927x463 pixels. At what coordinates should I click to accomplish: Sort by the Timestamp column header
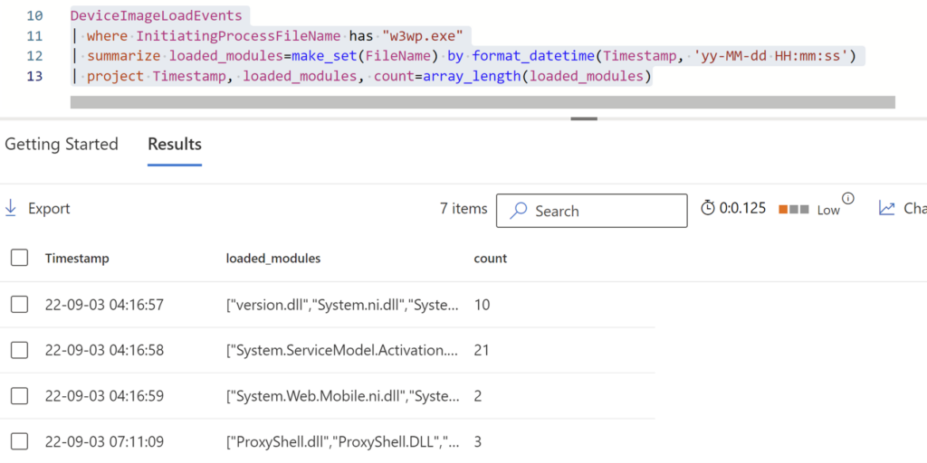pyautogui.click(x=77, y=259)
